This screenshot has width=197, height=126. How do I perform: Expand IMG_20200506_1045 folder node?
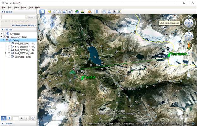[x=5, y=53]
